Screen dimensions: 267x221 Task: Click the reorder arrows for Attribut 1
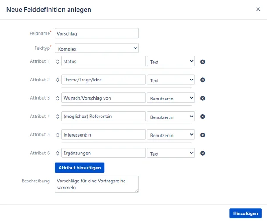pos(57,62)
